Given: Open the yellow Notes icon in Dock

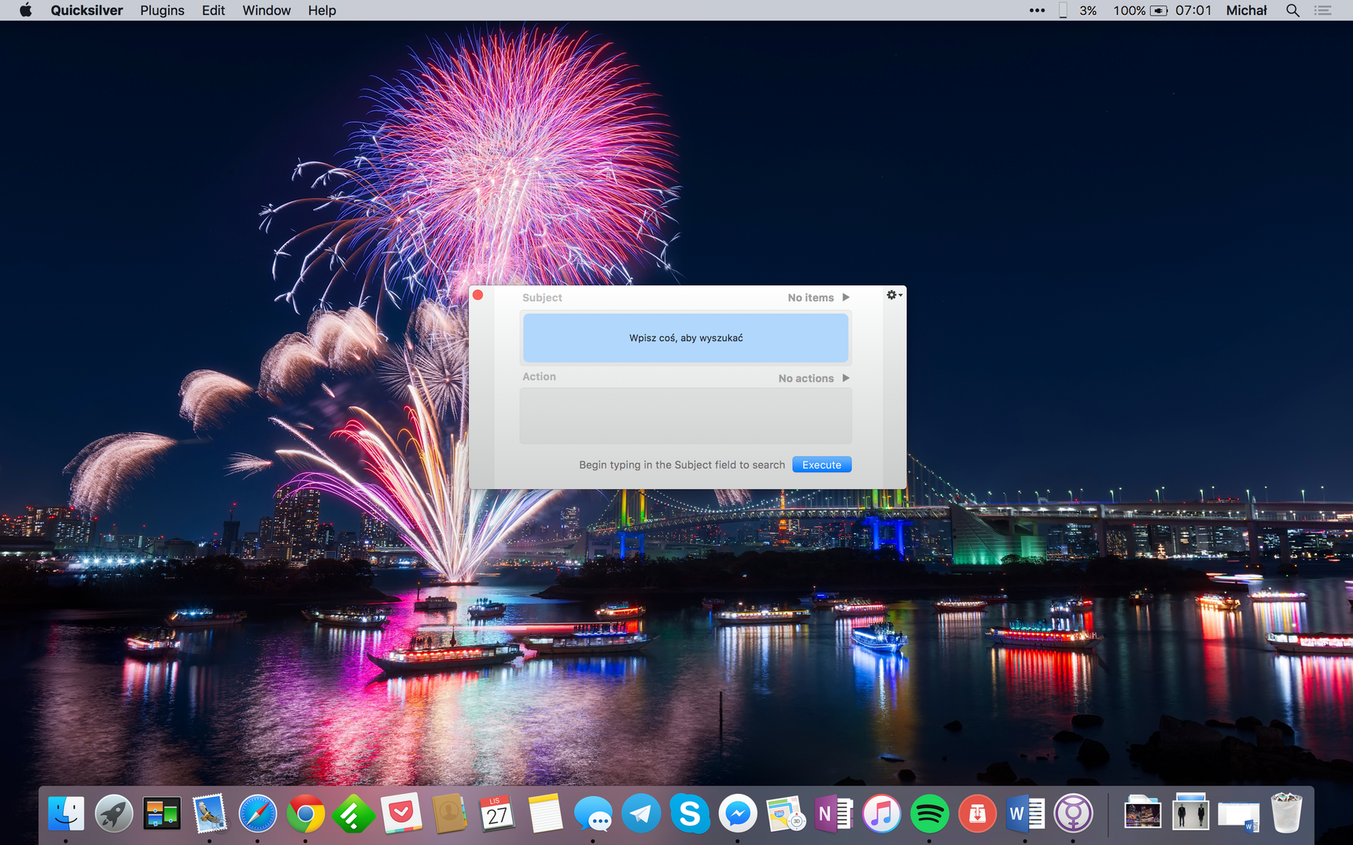Looking at the screenshot, I should click(546, 814).
